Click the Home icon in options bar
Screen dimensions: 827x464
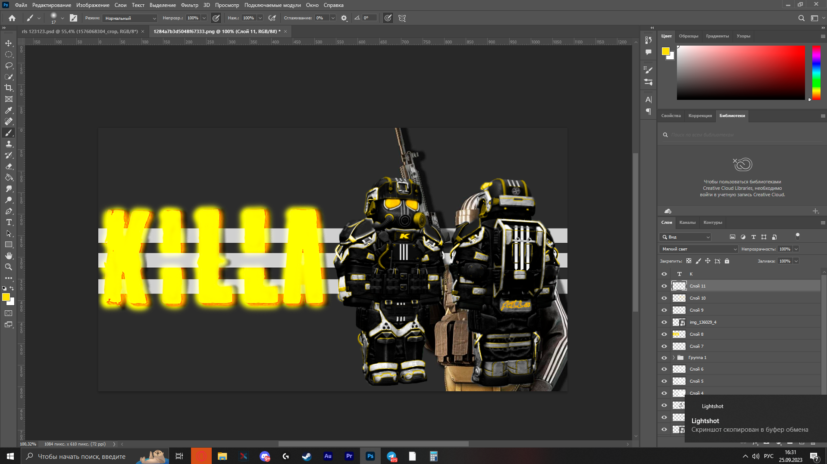12,18
